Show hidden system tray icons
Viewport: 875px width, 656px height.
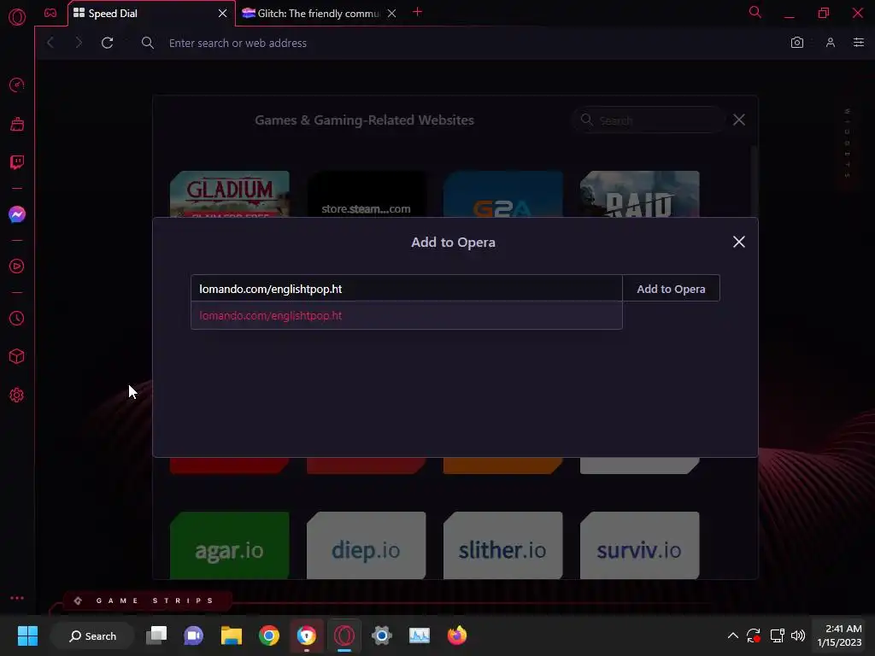[732, 635]
